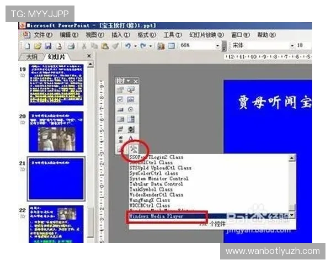Screen dimensions: 331x265
Task: Open the 视图 menu
Action: pos(95,35)
